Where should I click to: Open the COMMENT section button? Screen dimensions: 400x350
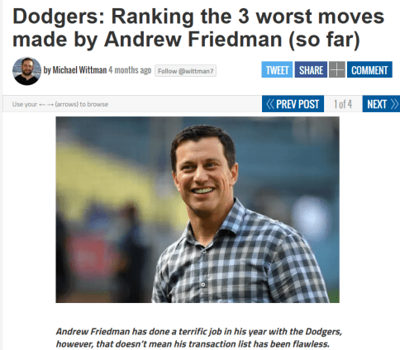tap(369, 69)
